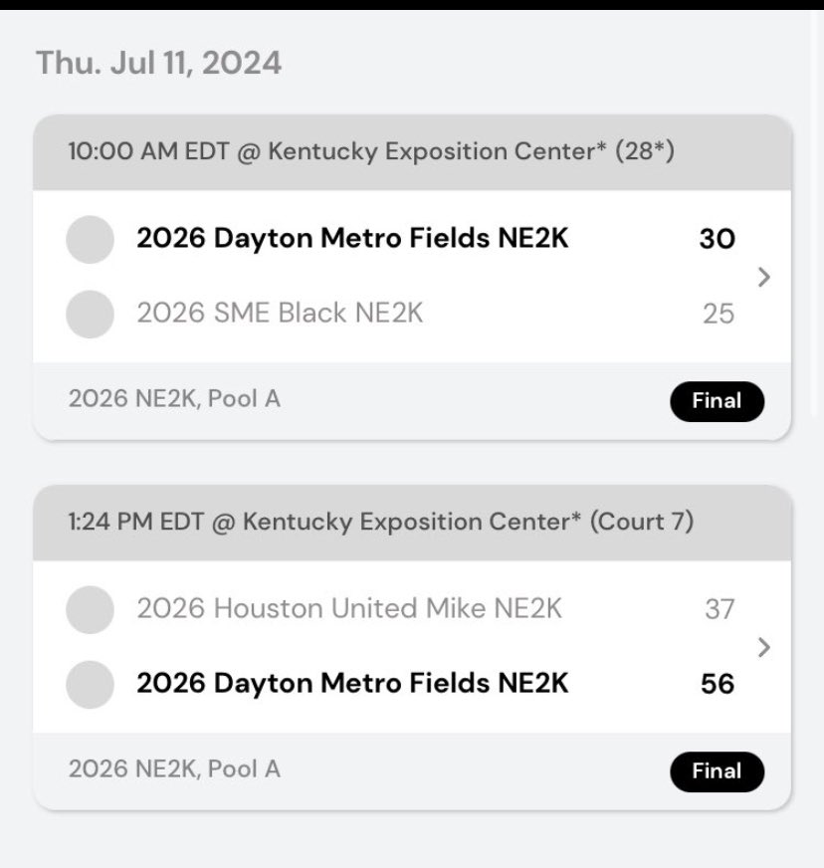Tap the 2026 SME Black team logo circle

[x=90, y=314]
